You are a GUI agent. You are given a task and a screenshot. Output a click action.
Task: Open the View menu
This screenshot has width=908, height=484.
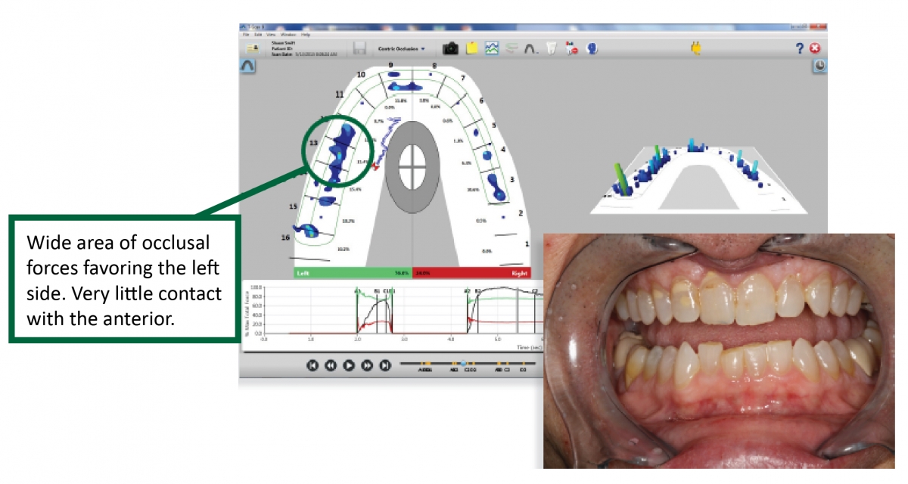[270, 35]
